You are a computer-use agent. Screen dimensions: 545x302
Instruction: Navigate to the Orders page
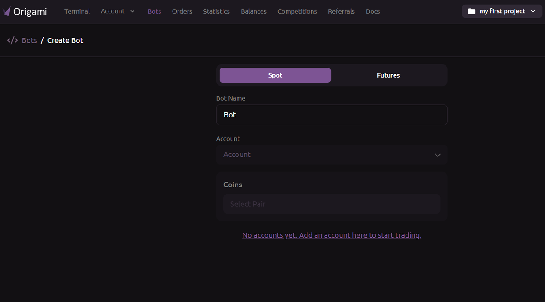pos(182,11)
